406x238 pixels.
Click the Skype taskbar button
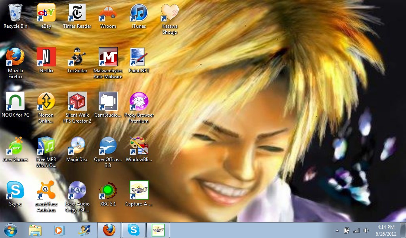(x=133, y=230)
